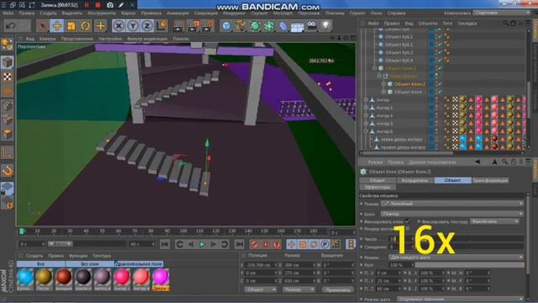
Task: Open the Теги menu in object manager
Action: tap(447, 24)
